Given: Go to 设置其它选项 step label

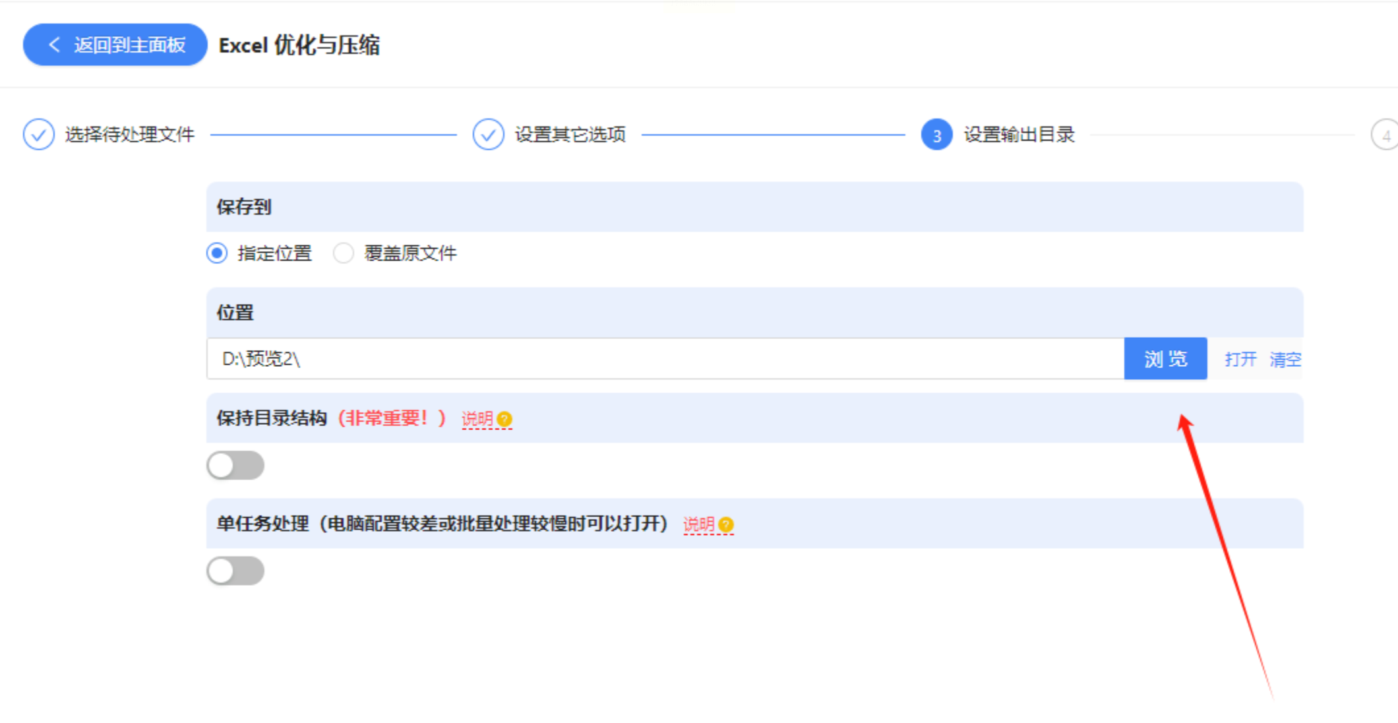Looking at the screenshot, I should (570, 135).
